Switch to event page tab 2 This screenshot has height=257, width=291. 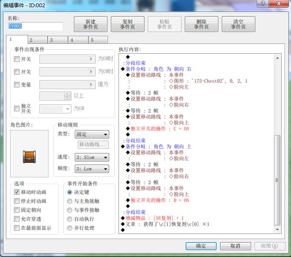tap(38, 40)
